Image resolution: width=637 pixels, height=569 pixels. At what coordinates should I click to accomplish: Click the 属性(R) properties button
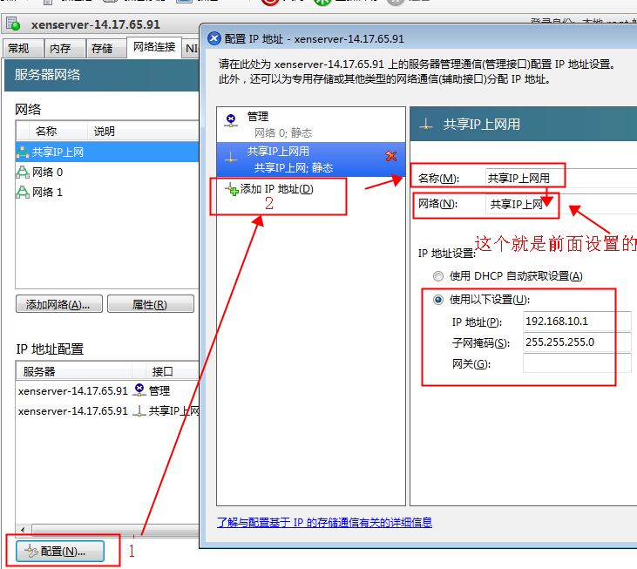150,304
